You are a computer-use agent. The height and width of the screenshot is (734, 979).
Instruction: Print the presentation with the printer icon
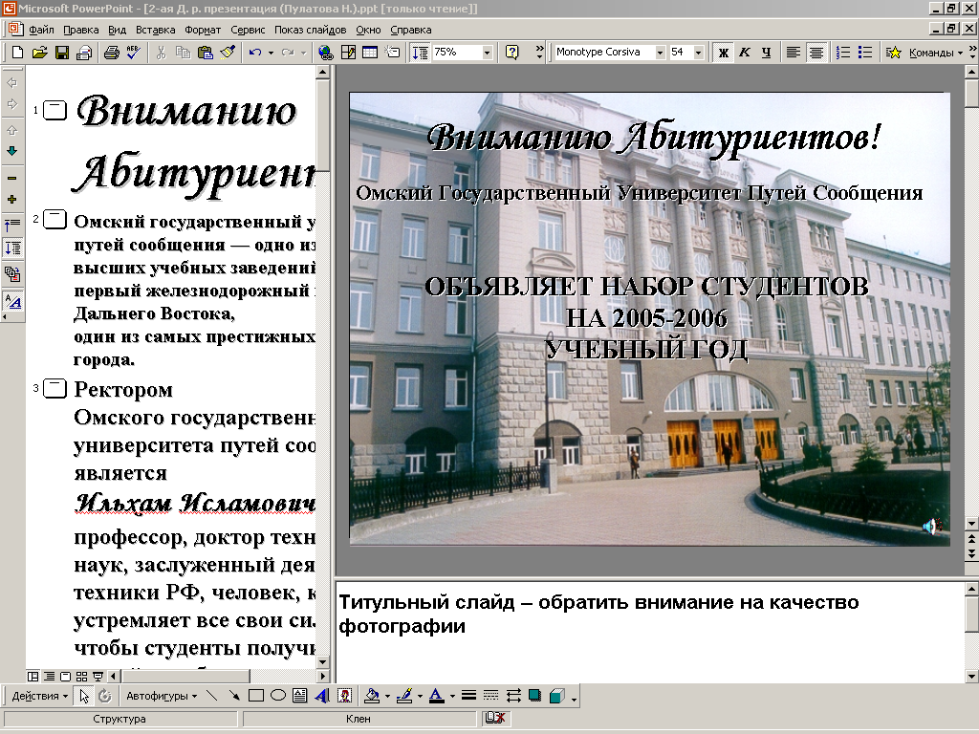(x=112, y=53)
